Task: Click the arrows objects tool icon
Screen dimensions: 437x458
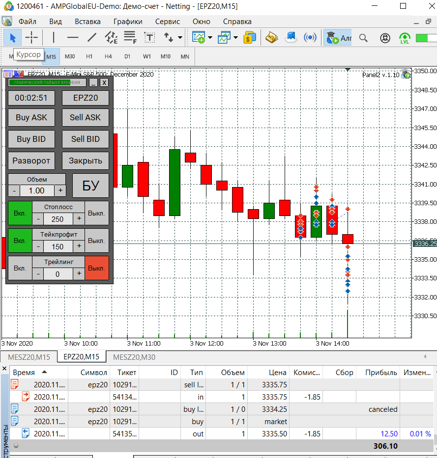Action: (x=169, y=38)
